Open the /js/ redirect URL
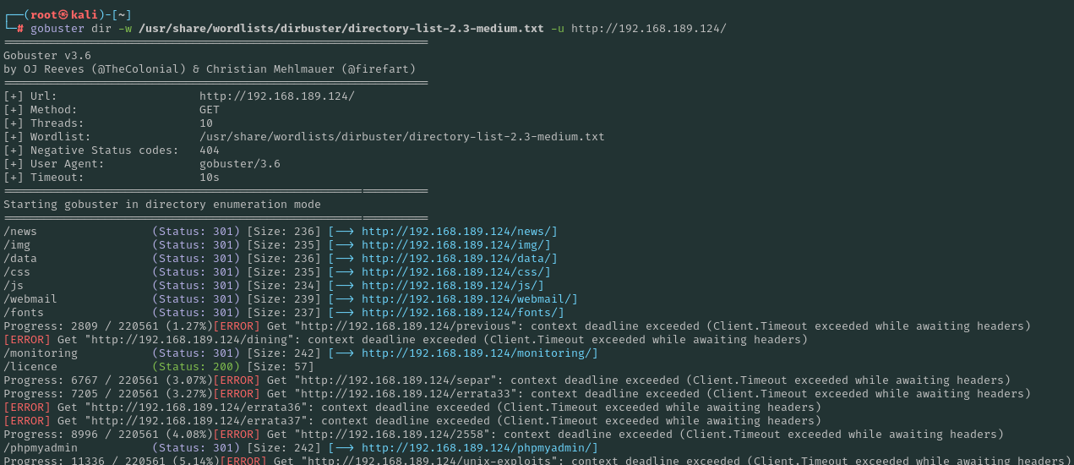The image size is (1074, 465). [x=452, y=286]
